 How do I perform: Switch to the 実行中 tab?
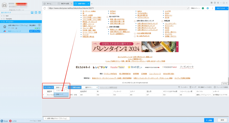coord(65,4)
